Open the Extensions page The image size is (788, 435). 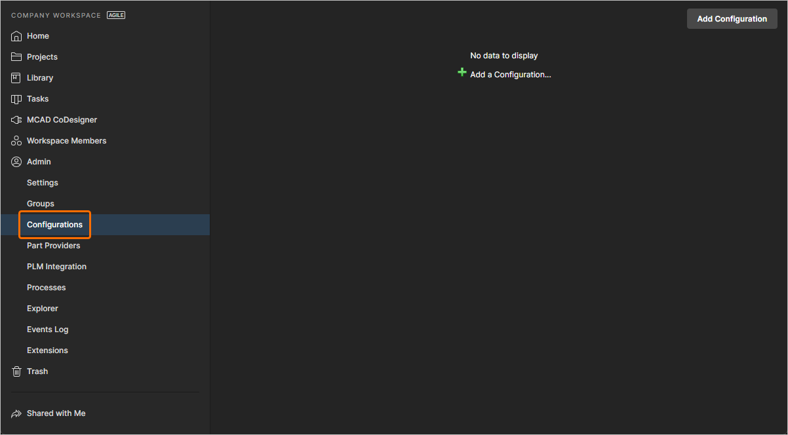coord(47,350)
